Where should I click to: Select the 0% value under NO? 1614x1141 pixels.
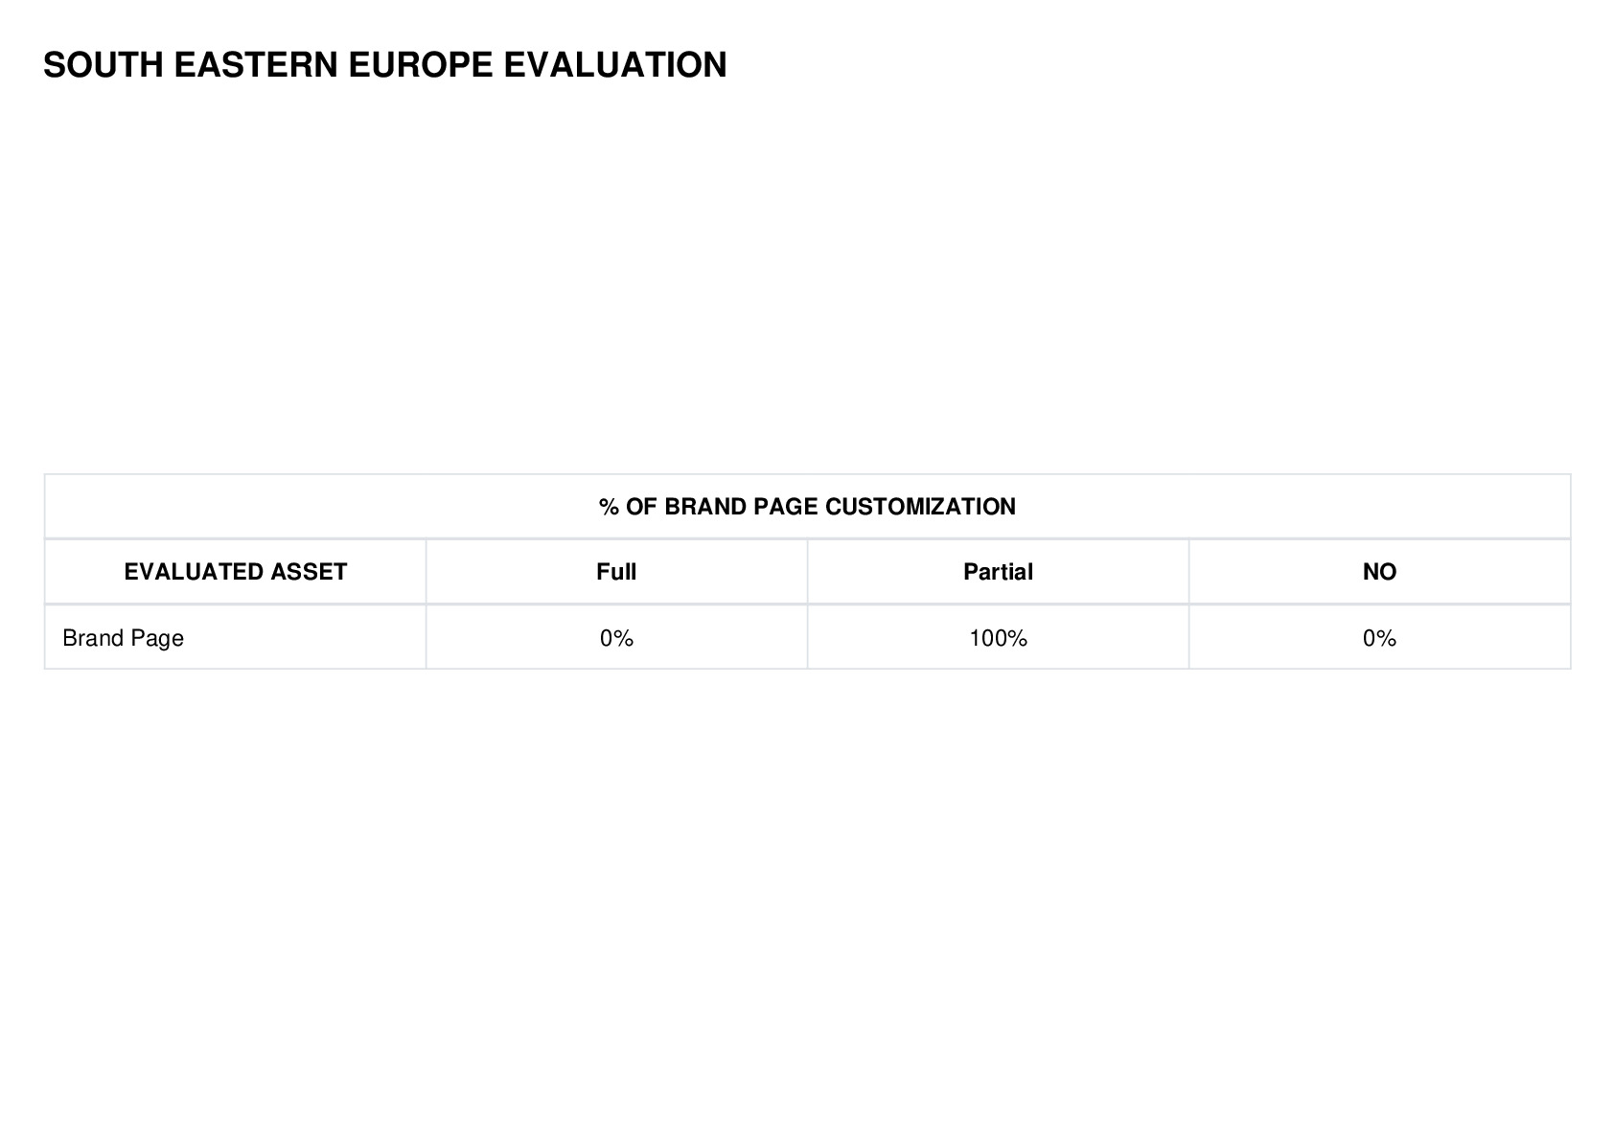click(1379, 638)
